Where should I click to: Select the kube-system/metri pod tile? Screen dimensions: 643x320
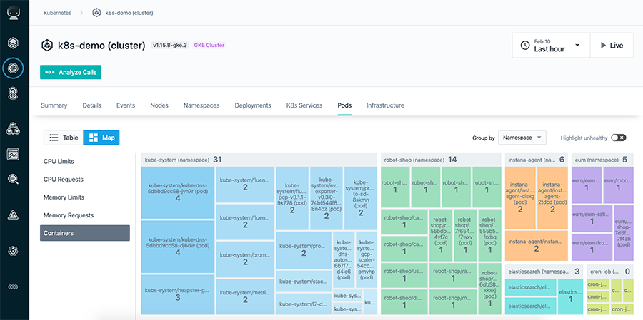point(245,296)
